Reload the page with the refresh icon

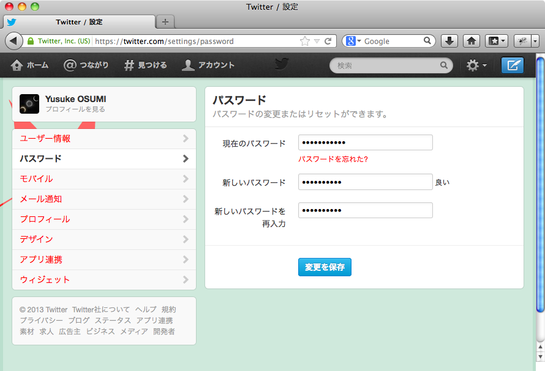pos(328,42)
